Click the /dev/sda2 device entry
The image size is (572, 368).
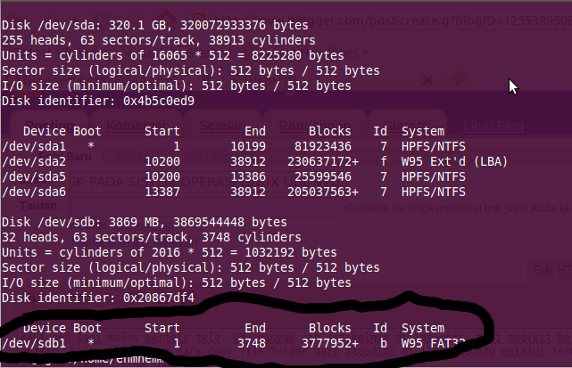point(34,161)
